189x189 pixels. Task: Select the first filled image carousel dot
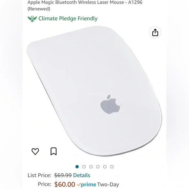pyautogui.click(x=77, y=167)
